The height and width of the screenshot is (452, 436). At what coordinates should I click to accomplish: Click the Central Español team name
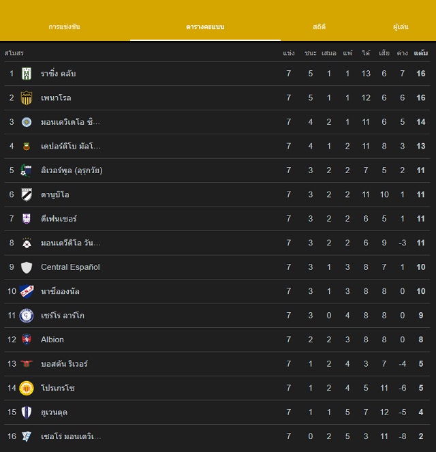click(70, 267)
